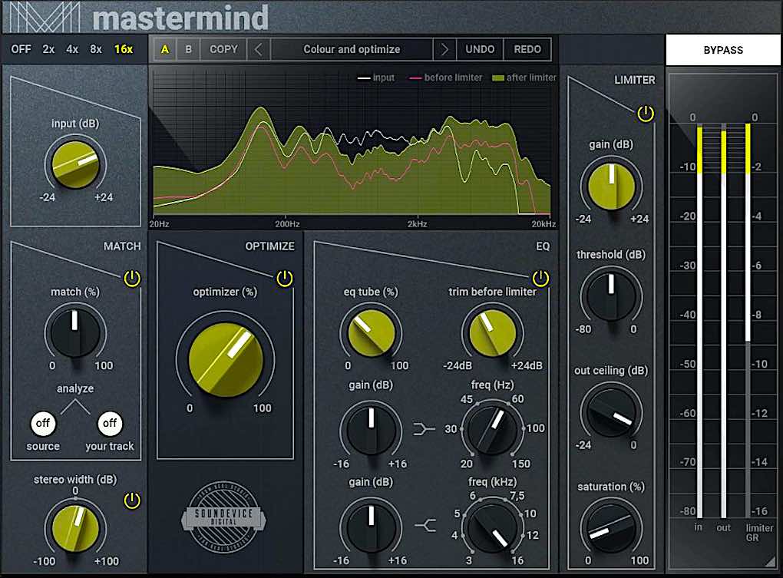Click the Soundevice Digital badge
This screenshot has width=783, height=578.
pos(226,516)
